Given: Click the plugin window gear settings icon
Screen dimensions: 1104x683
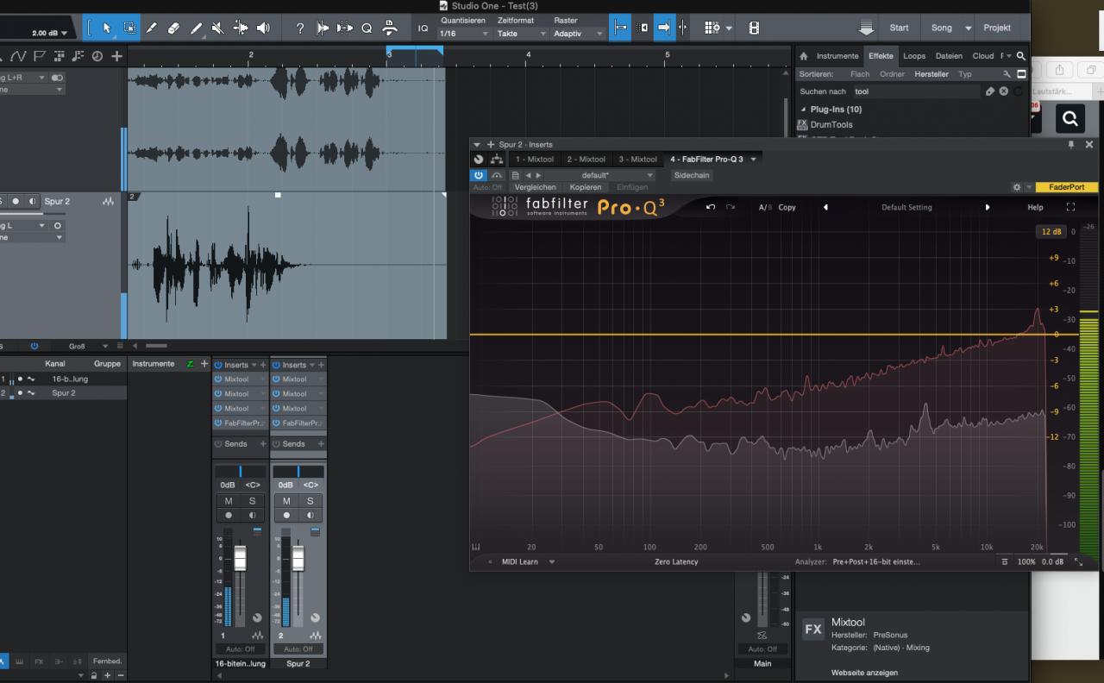Looking at the screenshot, I should 1017,187.
